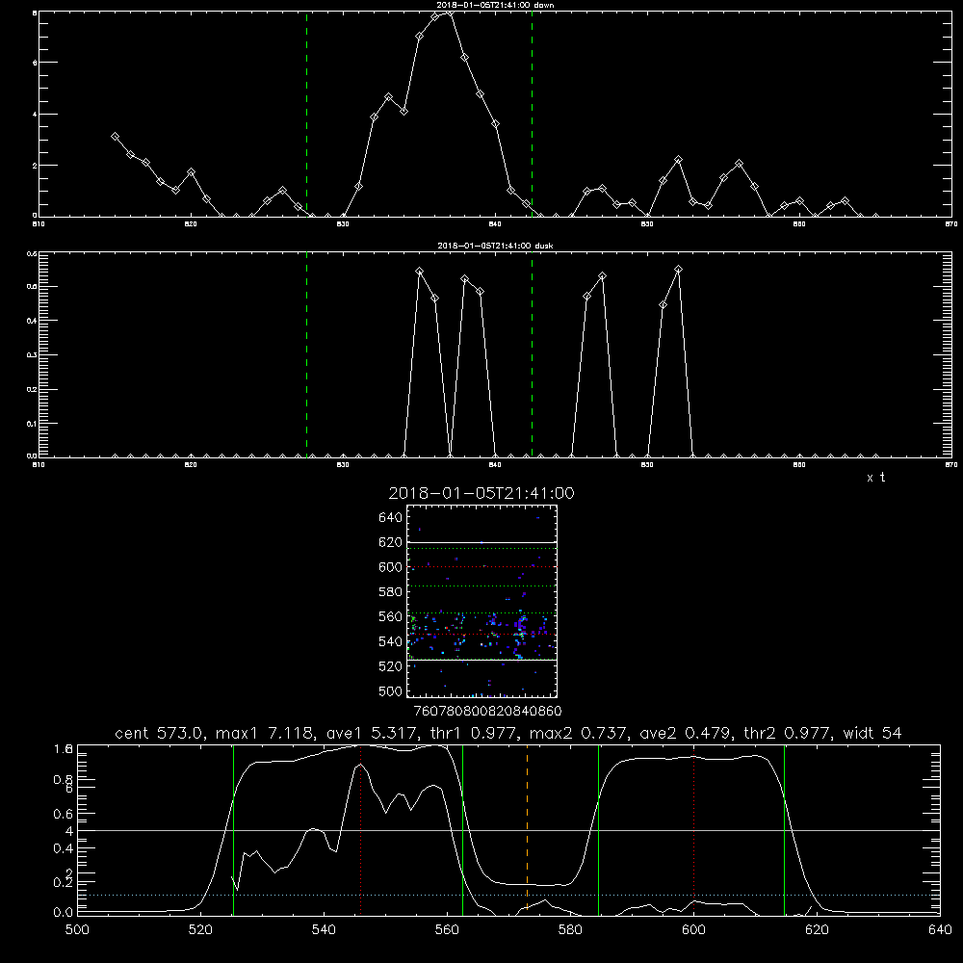Click the first green dashed line in the dawn plot
This screenshot has height=963, width=963.
click(306, 114)
